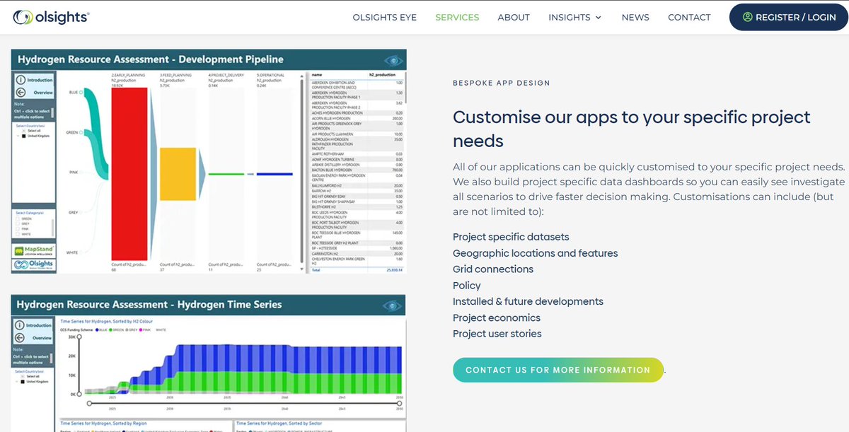
Task: Open the Services page
Action: pos(457,17)
